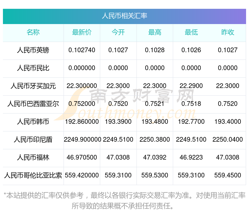249x215 pixels.
Task: Click the 人民币福林 row name
Action: (x=33, y=158)
